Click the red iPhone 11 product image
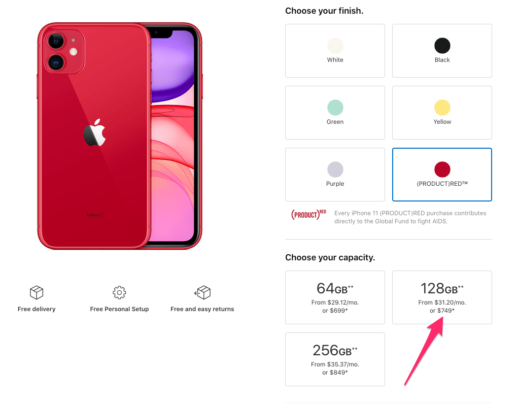 120,136
